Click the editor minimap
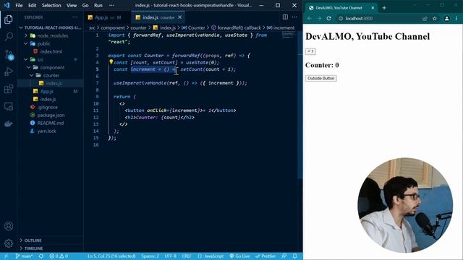 [x=289, y=35]
